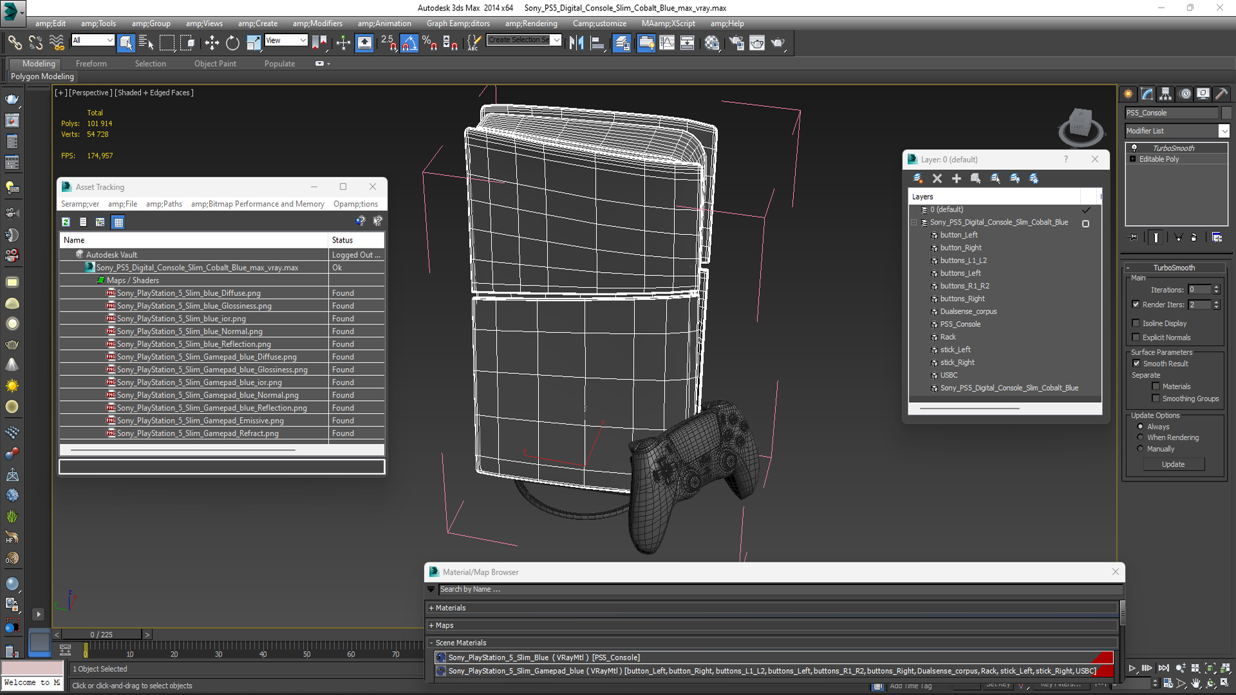Toggle Percent Snap in toolbar

click(429, 42)
